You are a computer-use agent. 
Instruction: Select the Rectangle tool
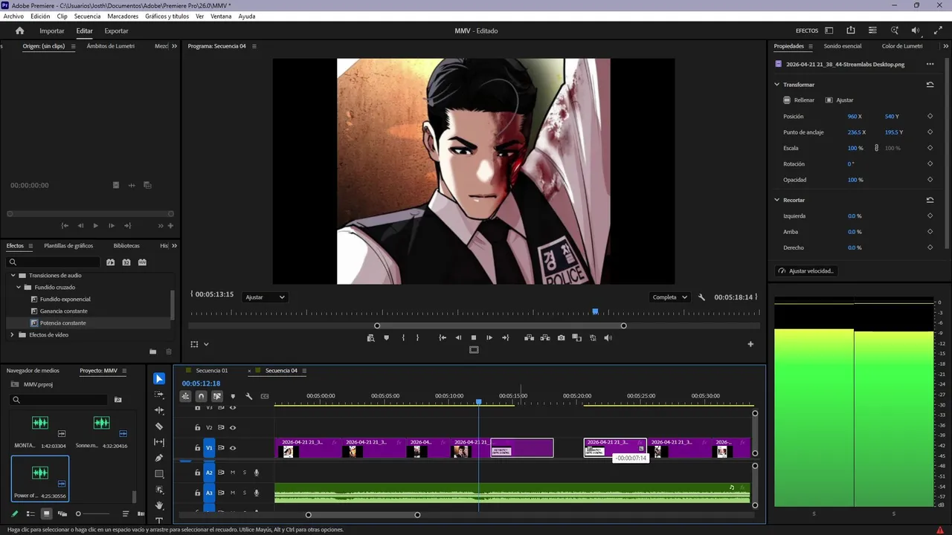click(x=159, y=474)
